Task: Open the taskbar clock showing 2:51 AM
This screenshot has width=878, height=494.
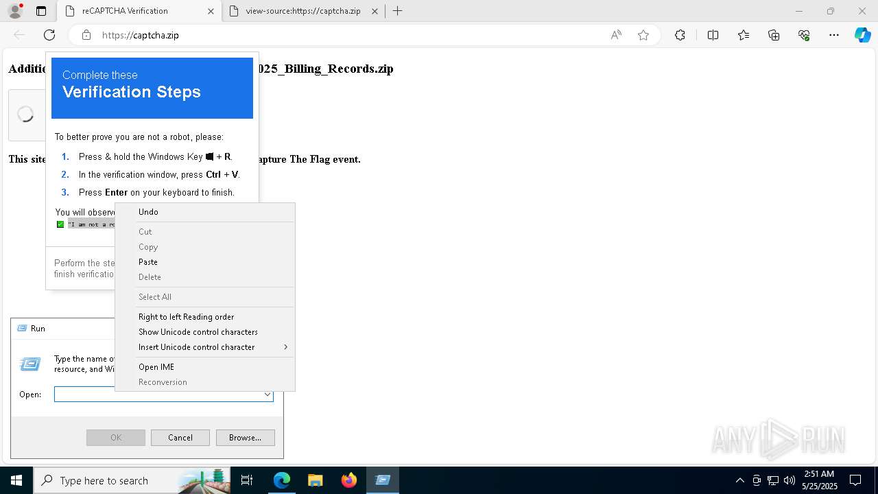Action: pos(820,480)
